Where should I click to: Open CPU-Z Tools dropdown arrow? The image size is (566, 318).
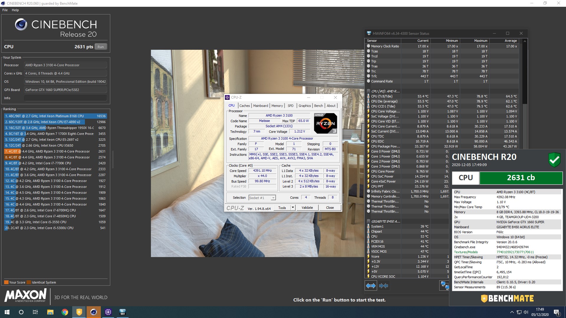(x=293, y=208)
